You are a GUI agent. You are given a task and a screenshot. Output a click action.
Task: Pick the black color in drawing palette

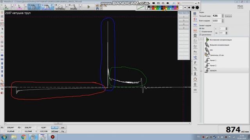pyautogui.click(x=149, y=7)
